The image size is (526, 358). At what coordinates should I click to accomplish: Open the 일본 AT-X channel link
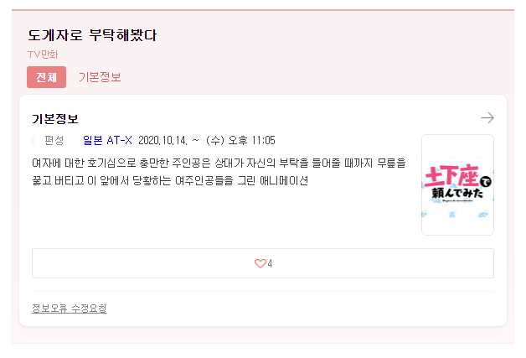(107, 140)
